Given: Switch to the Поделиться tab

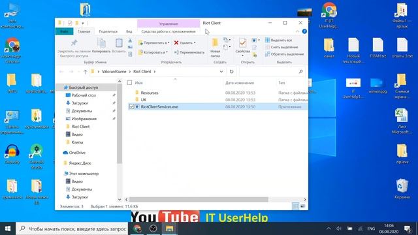Looking at the screenshot, I should pos(108,31).
